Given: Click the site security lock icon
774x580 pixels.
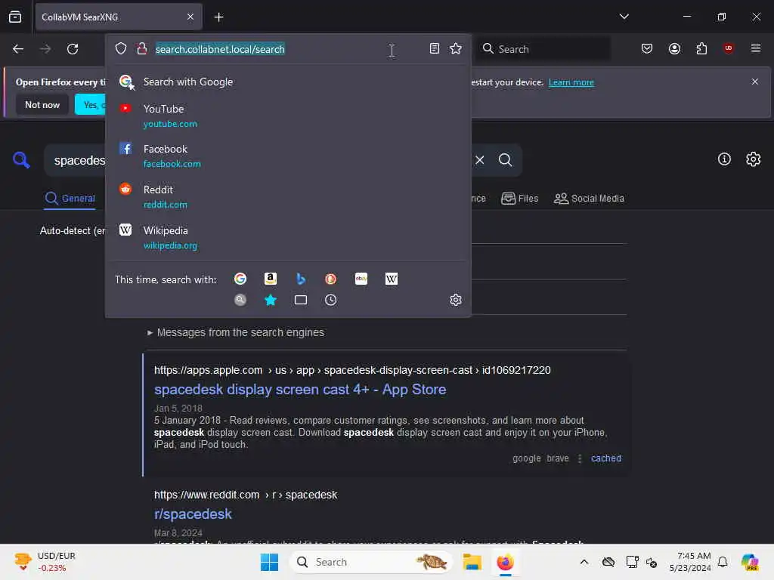Looking at the screenshot, I should pos(141,49).
